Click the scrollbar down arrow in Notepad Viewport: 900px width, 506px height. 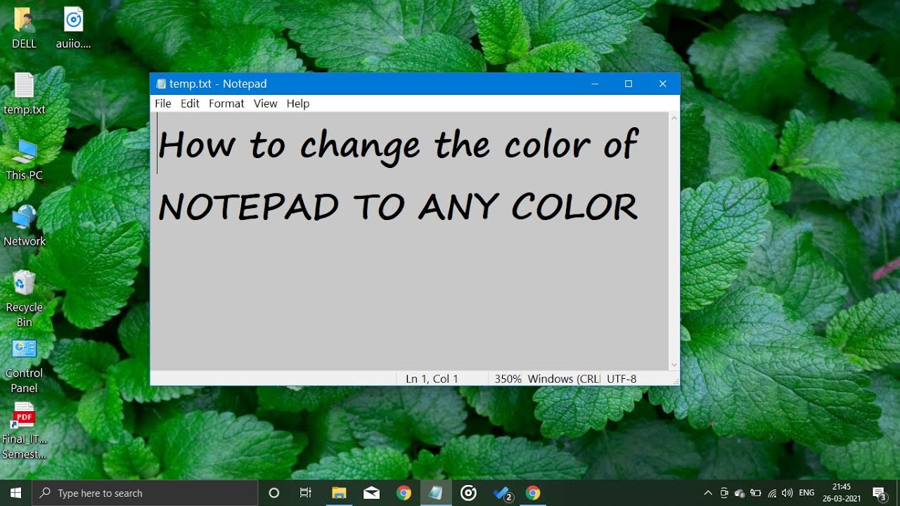pyautogui.click(x=674, y=365)
